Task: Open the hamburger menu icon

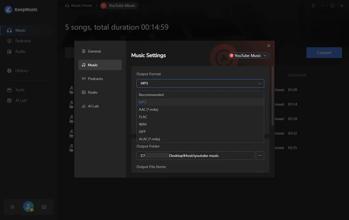Action: tap(313, 6)
